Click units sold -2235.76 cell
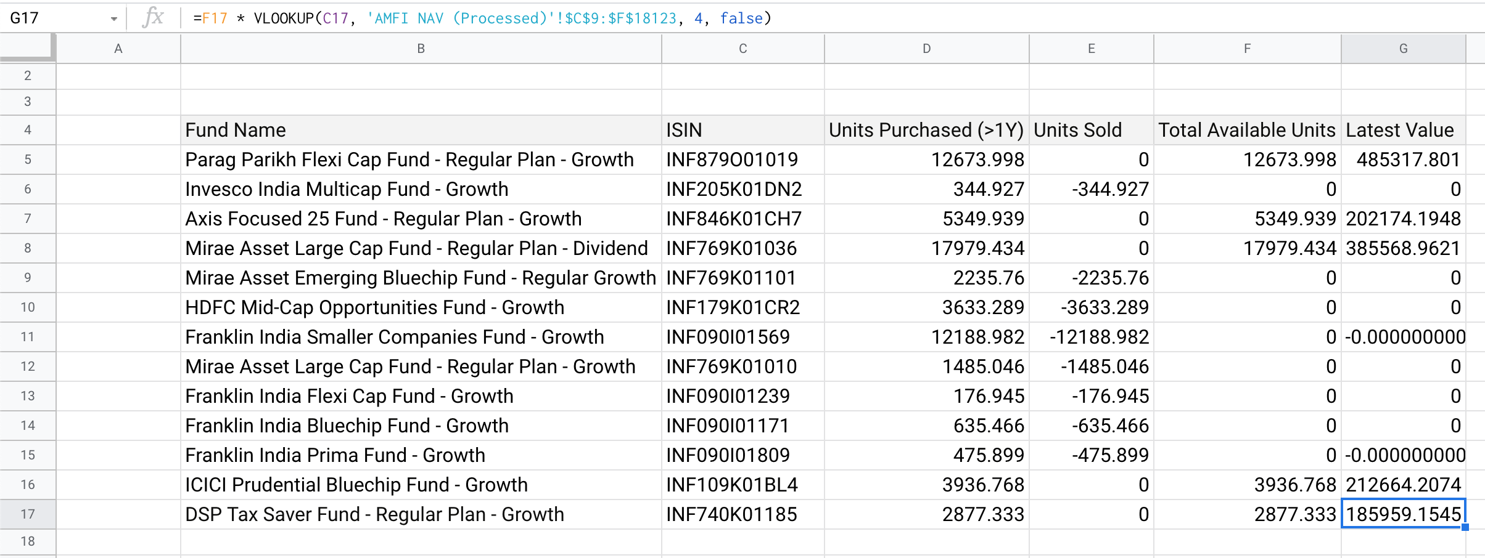Image resolution: width=1485 pixels, height=558 pixels. pyautogui.click(x=1092, y=278)
